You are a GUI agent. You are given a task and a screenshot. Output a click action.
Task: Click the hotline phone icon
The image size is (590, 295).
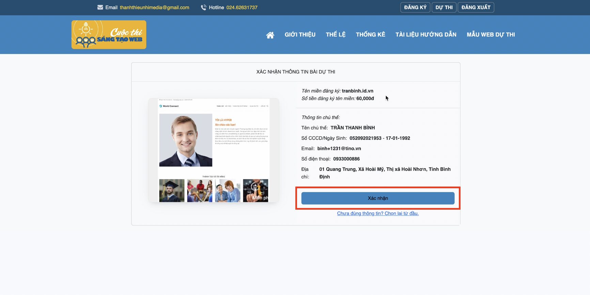(x=204, y=7)
